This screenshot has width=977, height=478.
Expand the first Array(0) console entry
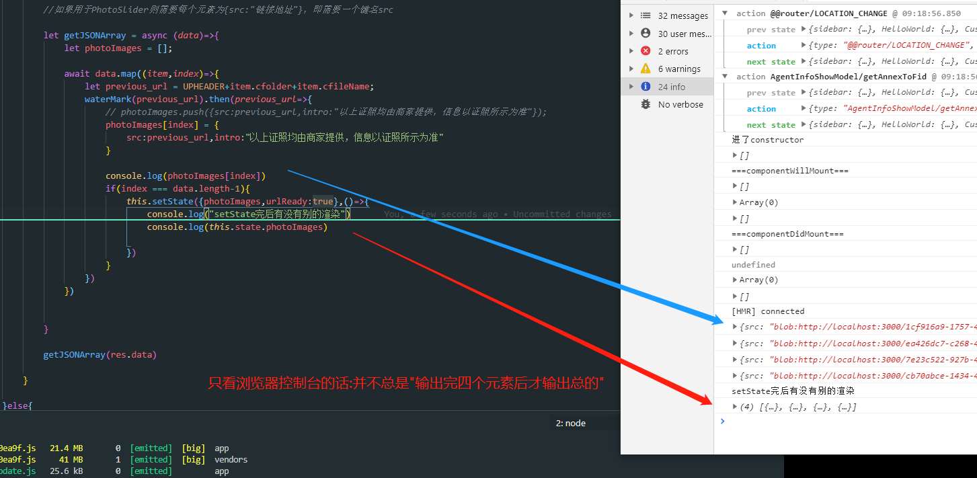(x=735, y=202)
